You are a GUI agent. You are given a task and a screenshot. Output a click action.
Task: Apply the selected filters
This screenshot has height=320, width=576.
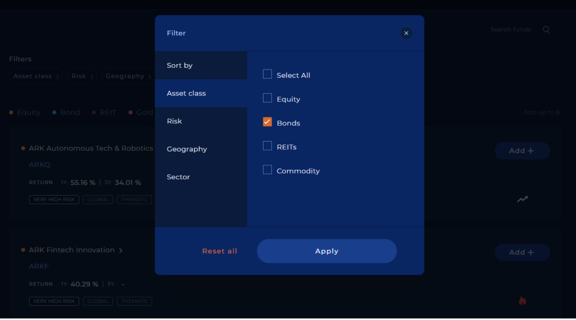click(x=326, y=251)
